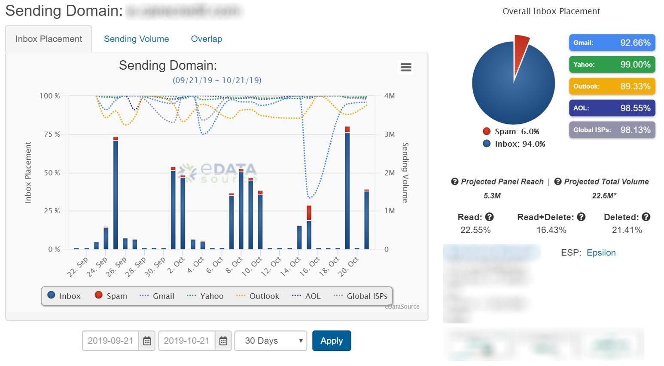Click the help icon next to Read+Delete:
This screenshot has width=664, height=366.
581,217
